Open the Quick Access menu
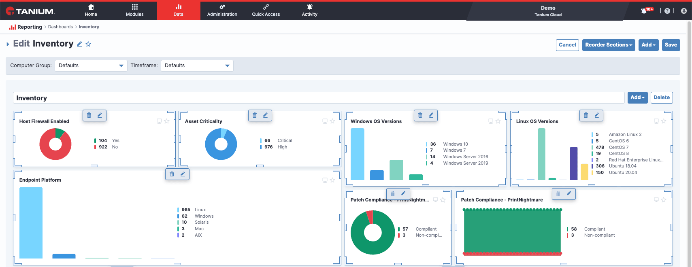The height and width of the screenshot is (267, 692). pyautogui.click(x=266, y=11)
